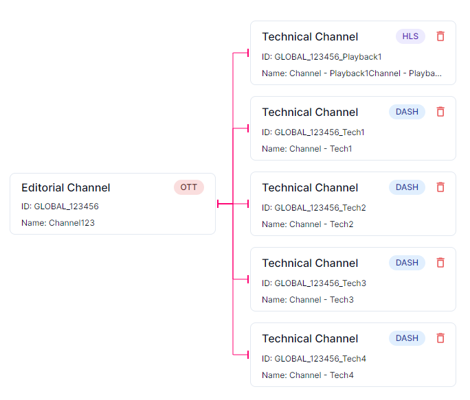This screenshot has height=400, width=470.
Task: Select the GLOBAL_123456_Tech3 ID line
Action: (313, 283)
